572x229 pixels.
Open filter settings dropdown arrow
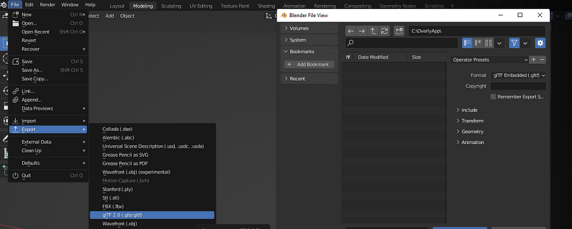(525, 43)
